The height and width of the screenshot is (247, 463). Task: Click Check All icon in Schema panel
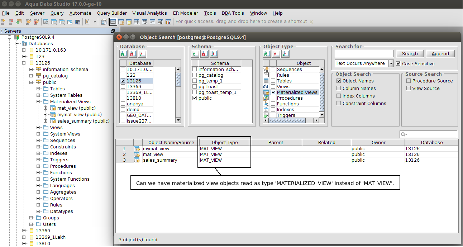[x=195, y=54]
